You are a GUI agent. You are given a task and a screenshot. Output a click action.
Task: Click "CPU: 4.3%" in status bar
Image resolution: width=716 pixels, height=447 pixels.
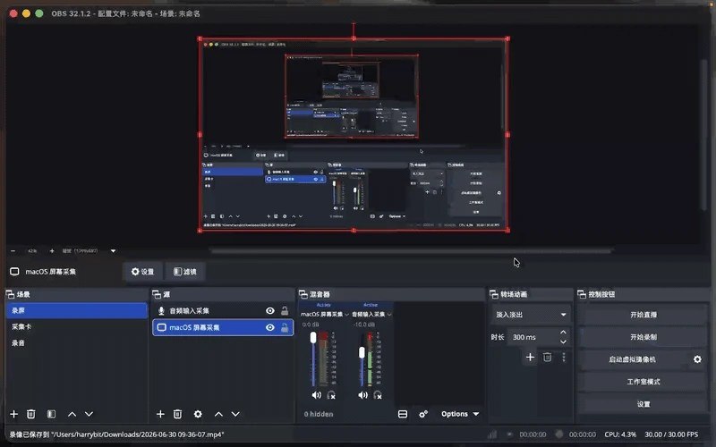click(x=620, y=434)
